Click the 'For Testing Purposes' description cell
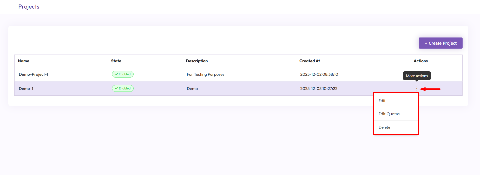This screenshot has width=480, height=175. (x=205, y=74)
